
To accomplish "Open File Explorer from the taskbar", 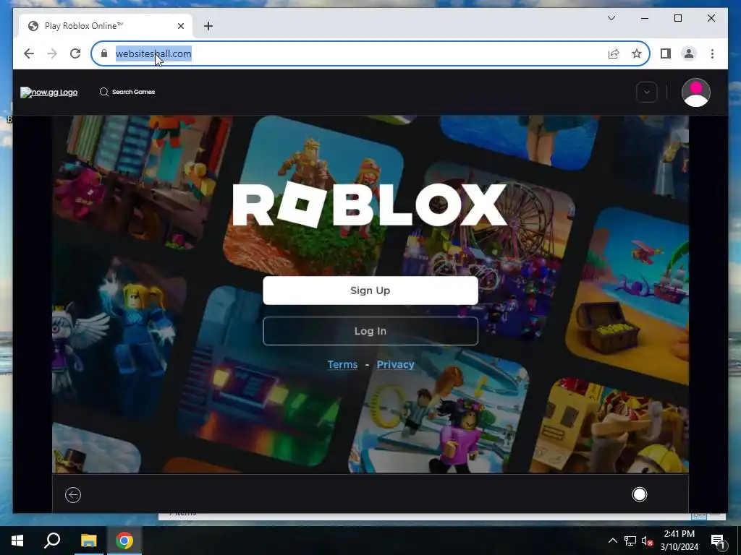I will (88, 541).
